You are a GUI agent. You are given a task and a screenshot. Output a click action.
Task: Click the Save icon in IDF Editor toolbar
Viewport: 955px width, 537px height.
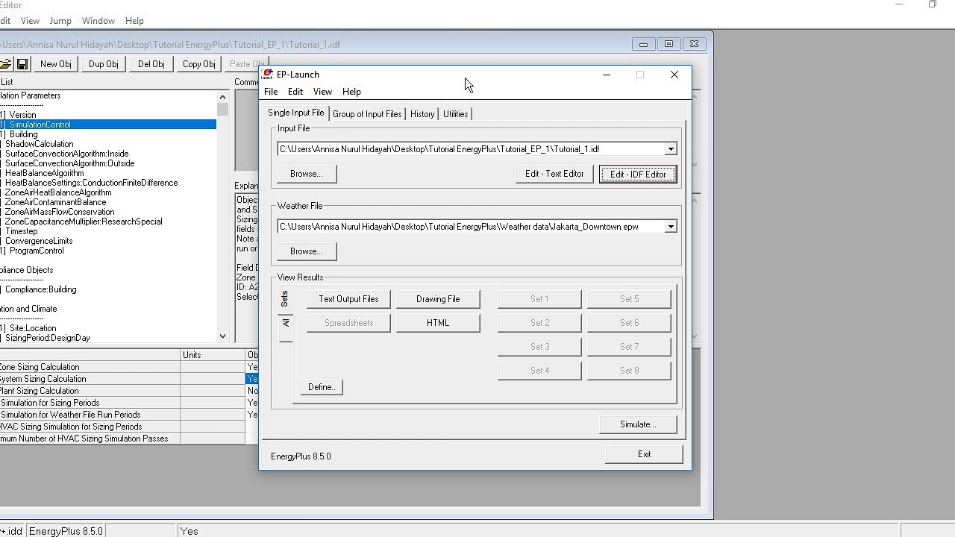(22, 64)
